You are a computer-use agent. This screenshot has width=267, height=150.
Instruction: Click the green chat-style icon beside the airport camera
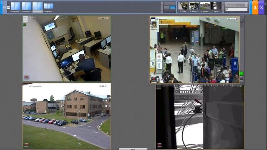tap(242, 73)
